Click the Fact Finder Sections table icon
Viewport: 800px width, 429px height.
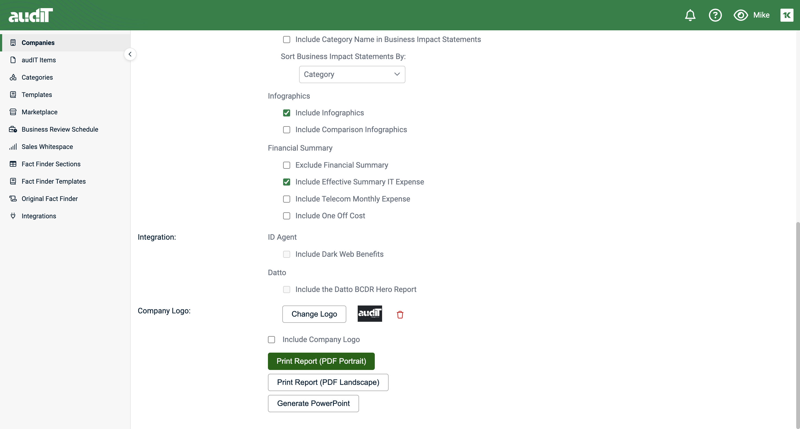pyautogui.click(x=13, y=164)
